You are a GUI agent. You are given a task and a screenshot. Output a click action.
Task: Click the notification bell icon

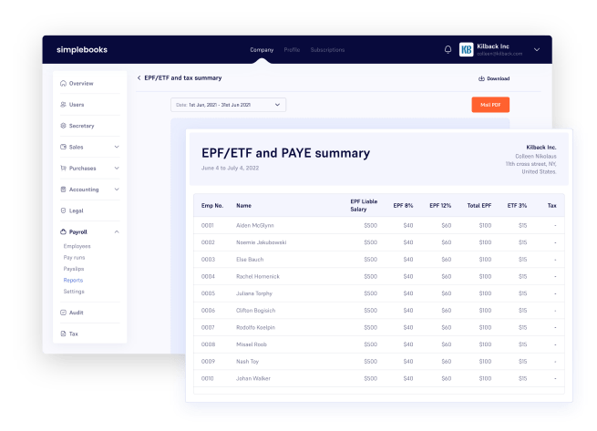448,50
